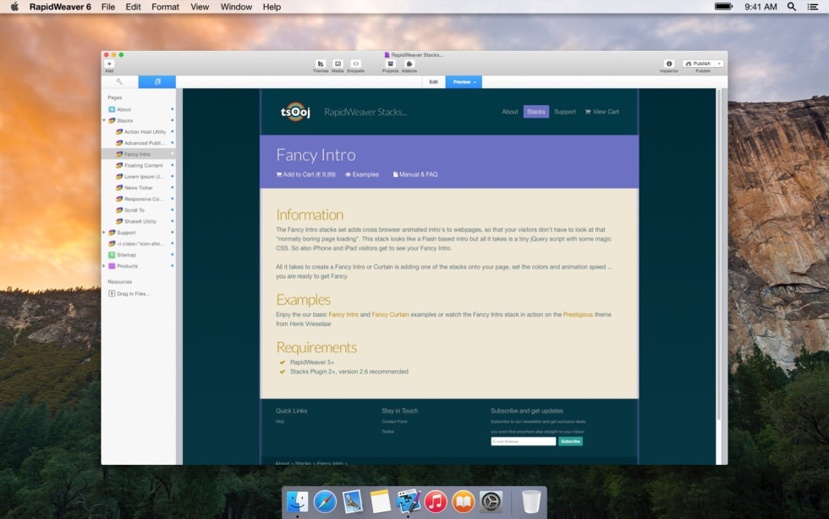The width and height of the screenshot is (829, 519).
Task: Open the File menu
Action: click(108, 7)
